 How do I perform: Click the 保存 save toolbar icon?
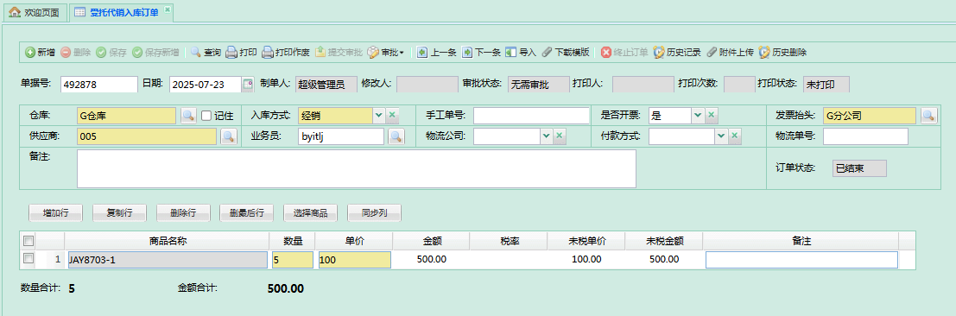click(101, 53)
